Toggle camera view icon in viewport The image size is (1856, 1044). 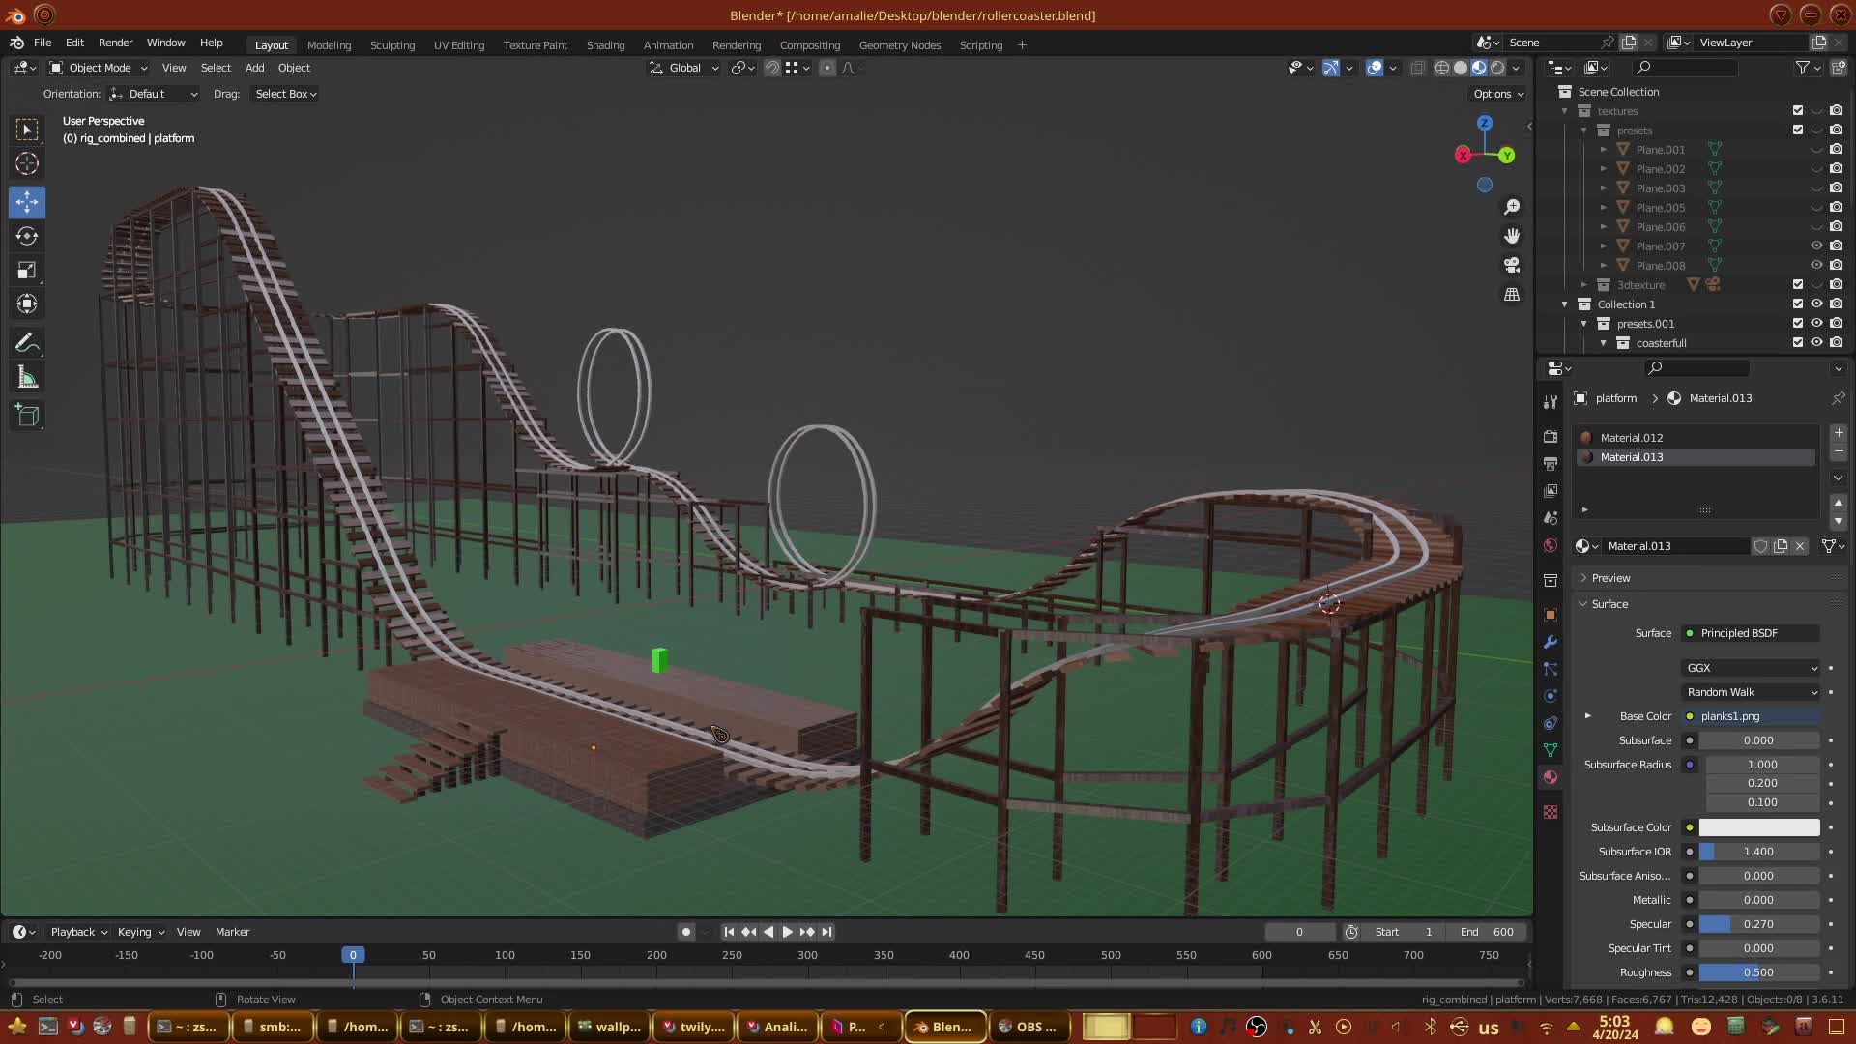pyautogui.click(x=1512, y=265)
